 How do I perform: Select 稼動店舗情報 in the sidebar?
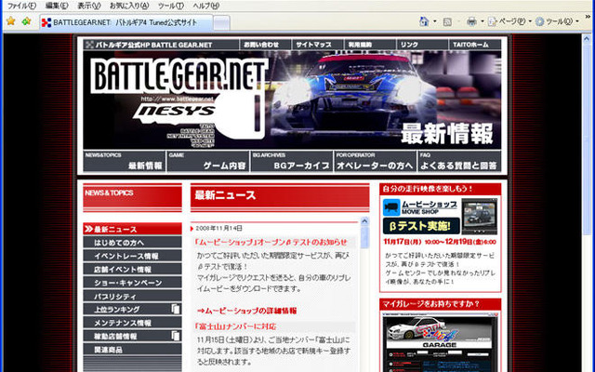[132, 336]
